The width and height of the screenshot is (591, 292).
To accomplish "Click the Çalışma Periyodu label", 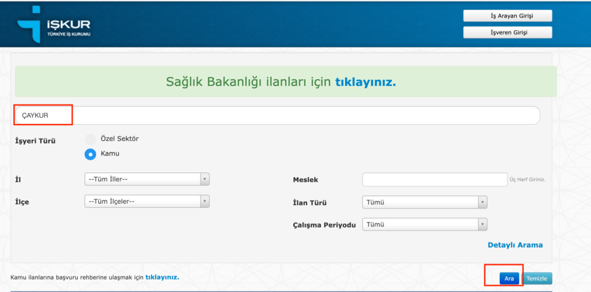I will (324, 225).
